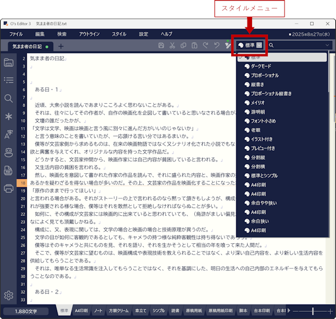Show the outline list panel
Image resolution: width=336 pixels, height=319 pixels.
coord(8,80)
